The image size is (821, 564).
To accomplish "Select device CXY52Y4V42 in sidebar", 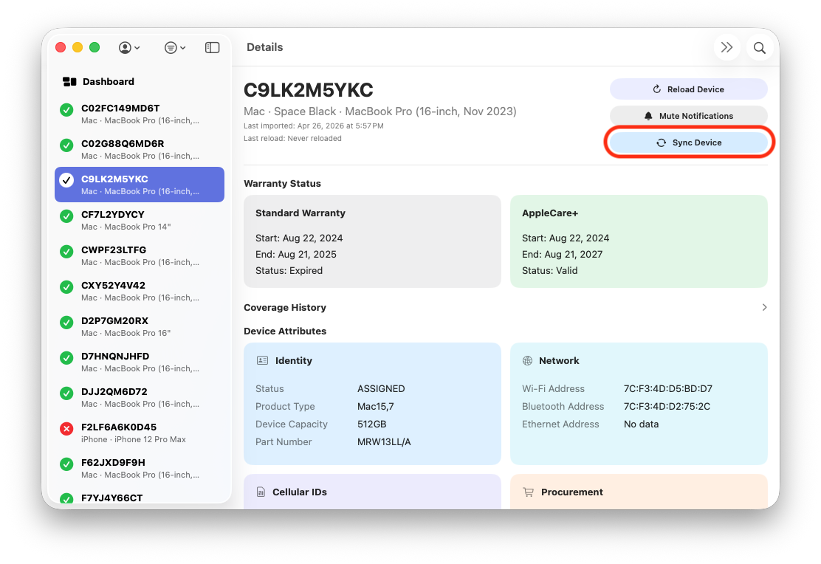I will [x=140, y=291].
